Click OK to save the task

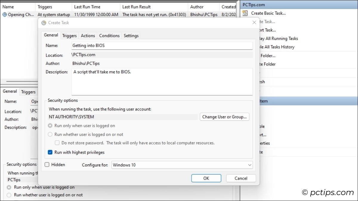[206, 178]
